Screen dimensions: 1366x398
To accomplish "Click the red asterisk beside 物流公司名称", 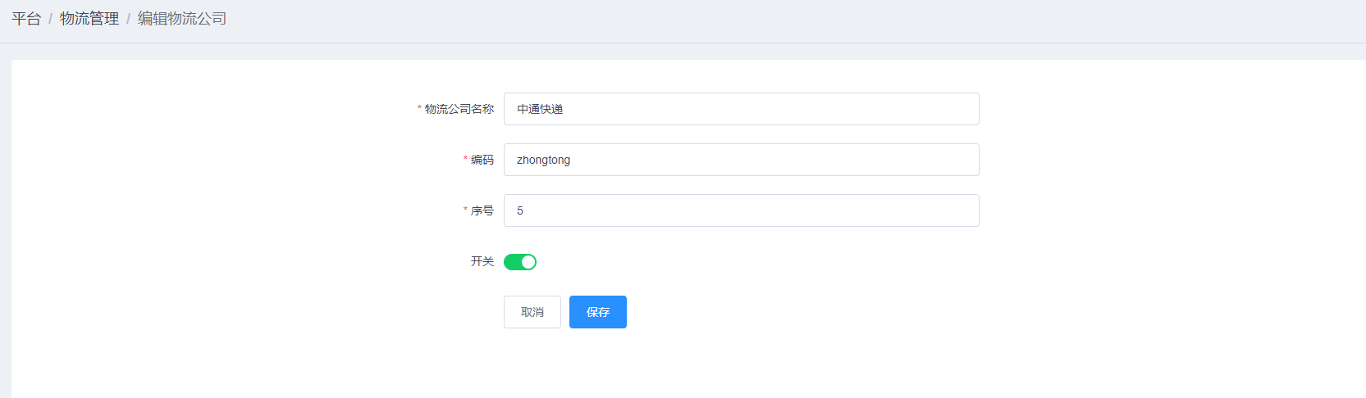I will 419,109.
